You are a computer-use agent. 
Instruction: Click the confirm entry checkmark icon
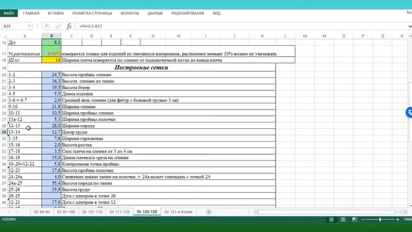coord(58,26)
